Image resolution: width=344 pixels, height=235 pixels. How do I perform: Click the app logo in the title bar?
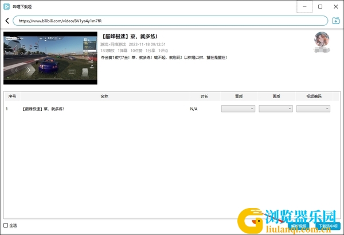coord(6,6)
